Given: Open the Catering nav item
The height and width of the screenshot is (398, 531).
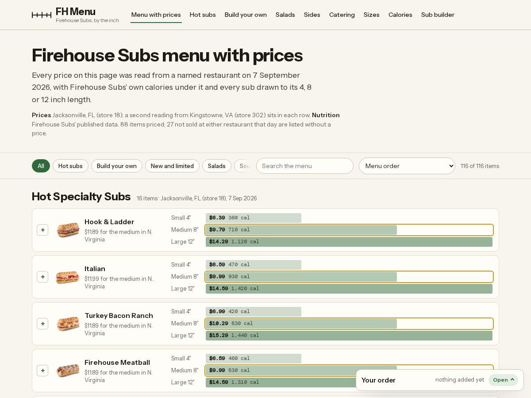Looking at the screenshot, I should 342,15.
